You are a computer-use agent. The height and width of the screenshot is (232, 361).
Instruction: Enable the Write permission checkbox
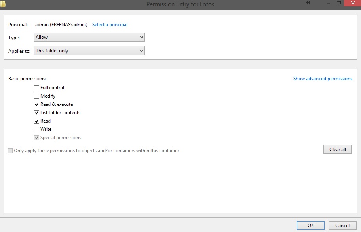tap(36, 129)
